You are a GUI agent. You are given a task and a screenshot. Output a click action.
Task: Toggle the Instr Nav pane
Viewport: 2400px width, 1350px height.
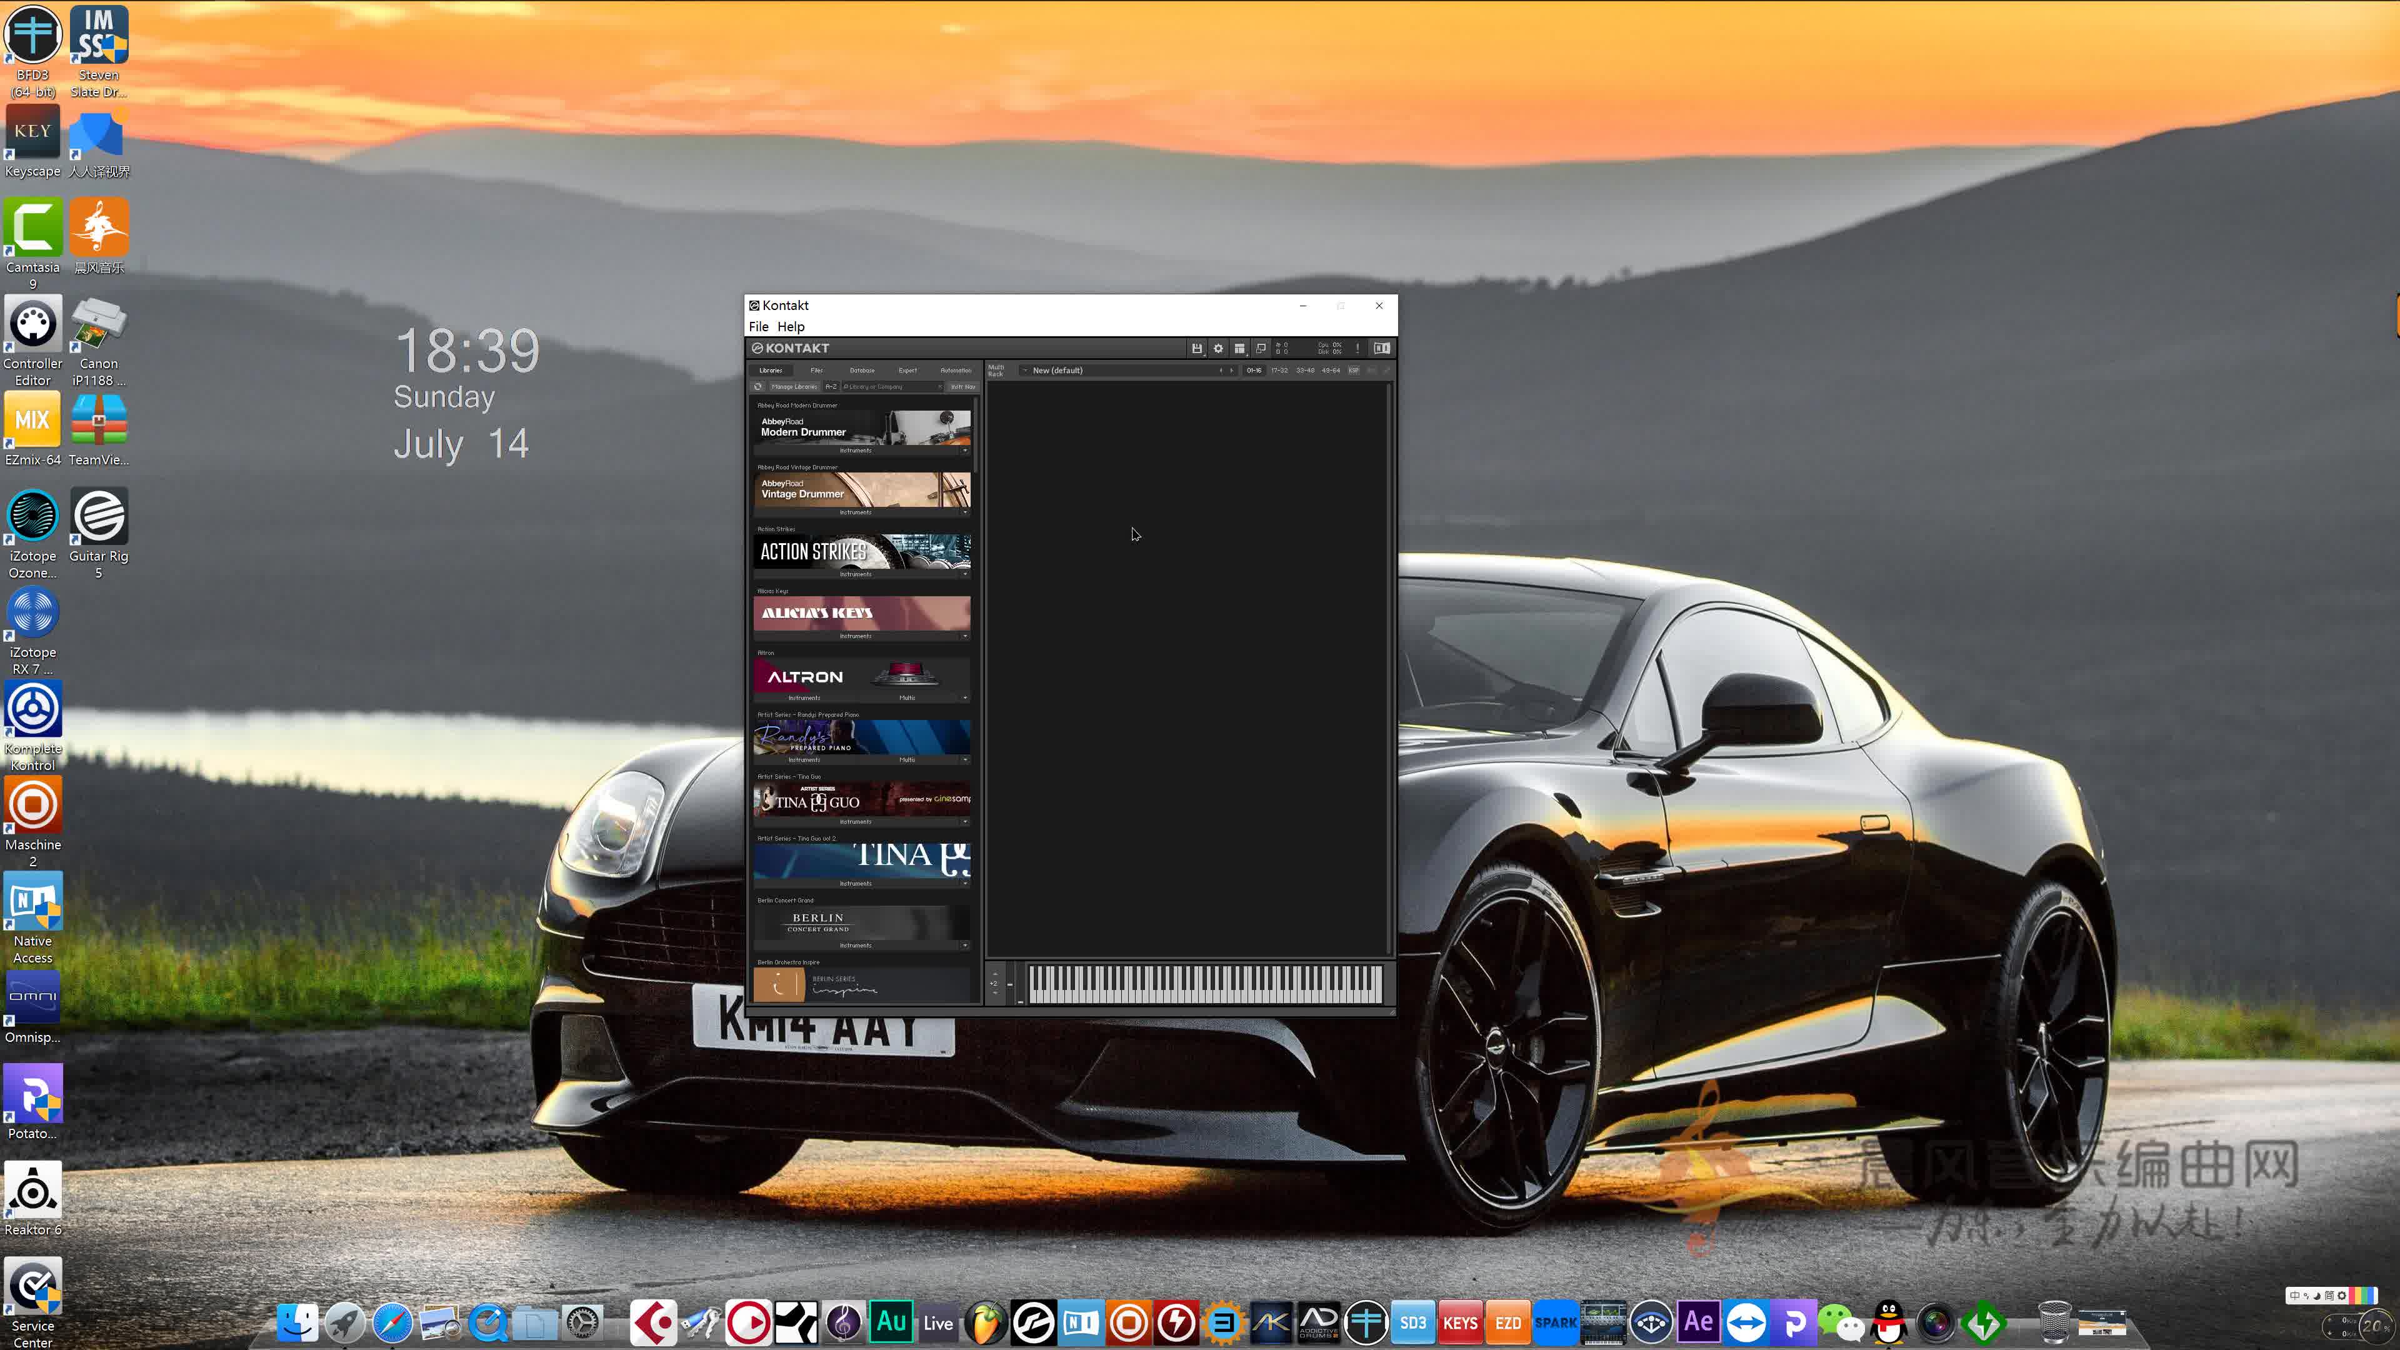[962, 387]
